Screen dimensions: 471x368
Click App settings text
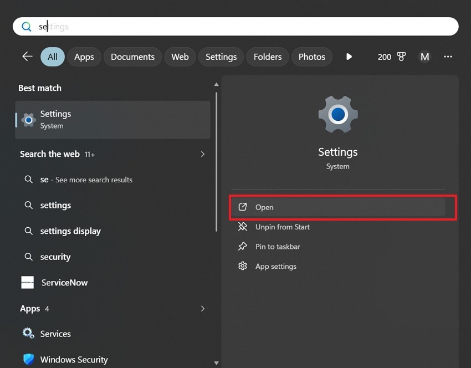(276, 267)
